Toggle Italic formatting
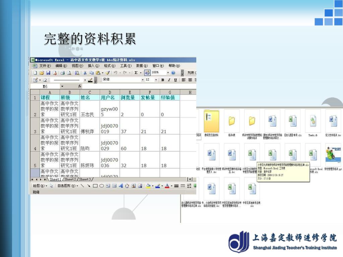Image resolution: width=343 pixels, height=257 pixels. pos(169,80)
